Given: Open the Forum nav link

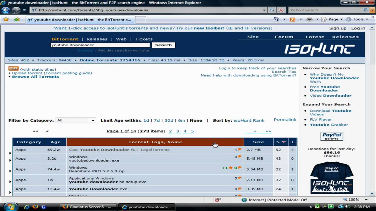Looking at the screenshot, I should [x=284, y=37].
